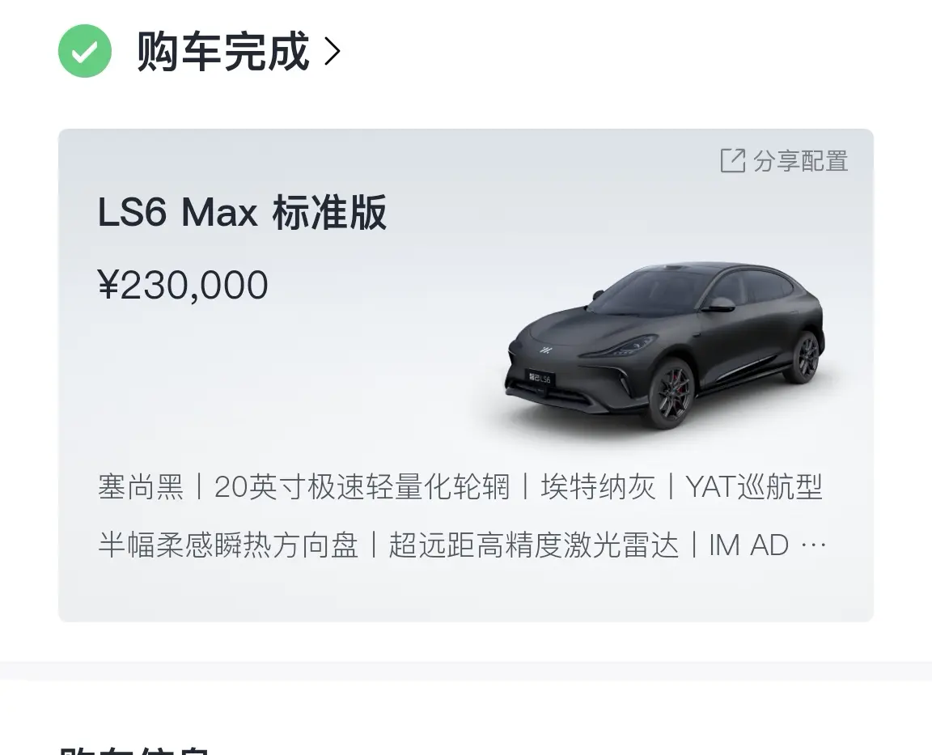Screen dimensions: 932x755
Task: Click the 分享配置 share label
Action: coord(800,161)
